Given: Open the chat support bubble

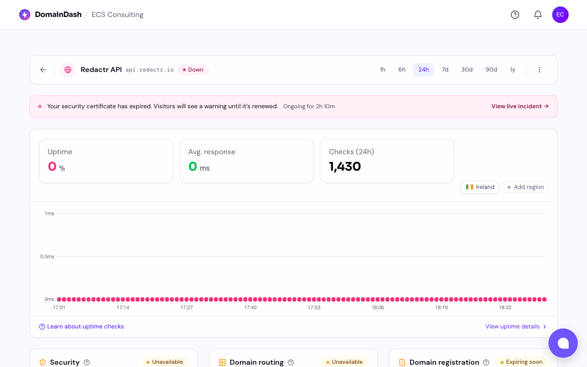Looking at the screenshot, I should point(563,343).
